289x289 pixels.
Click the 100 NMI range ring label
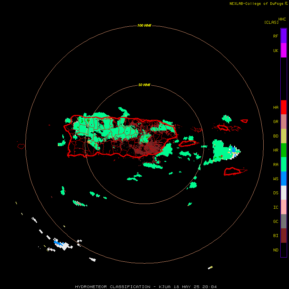(x=144, y=25)
